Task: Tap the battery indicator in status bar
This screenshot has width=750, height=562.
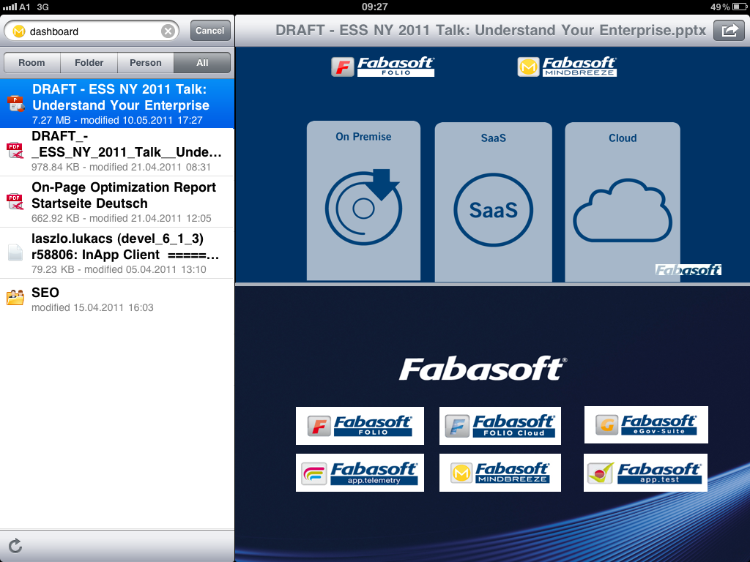Action: 739,7
